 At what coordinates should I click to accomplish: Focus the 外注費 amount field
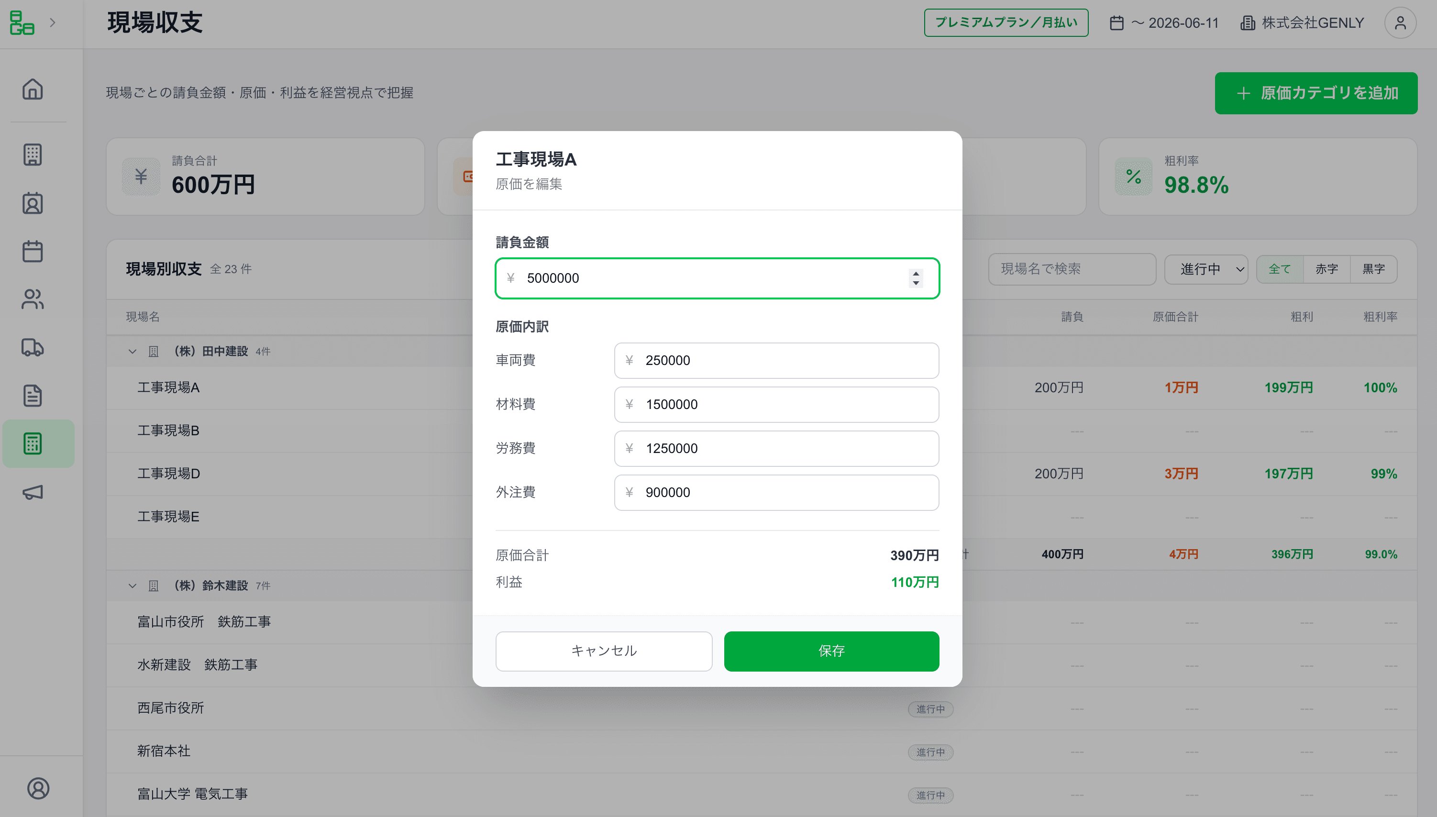pos(776,493)
